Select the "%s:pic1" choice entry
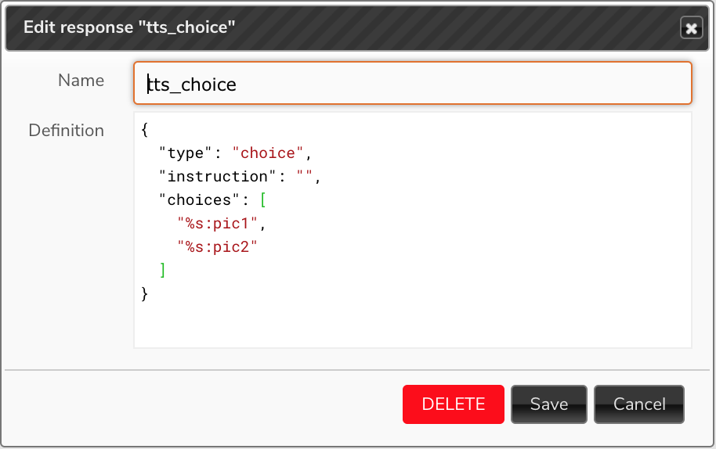 217,224
